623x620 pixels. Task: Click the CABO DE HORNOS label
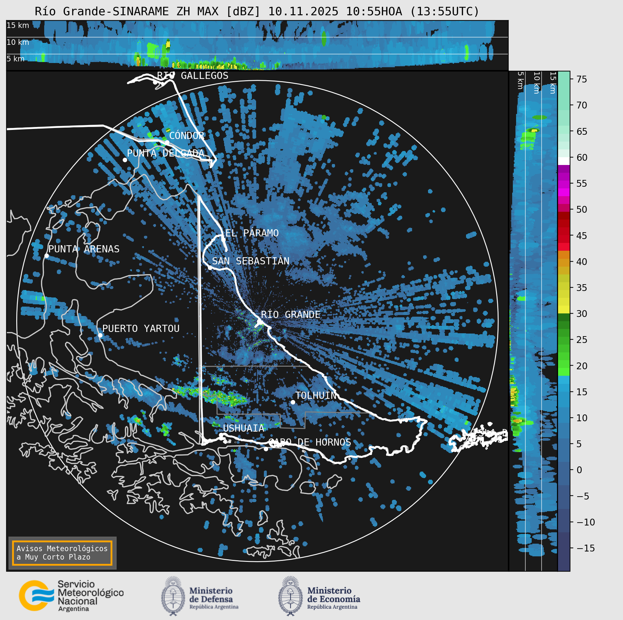coord(309,442)
